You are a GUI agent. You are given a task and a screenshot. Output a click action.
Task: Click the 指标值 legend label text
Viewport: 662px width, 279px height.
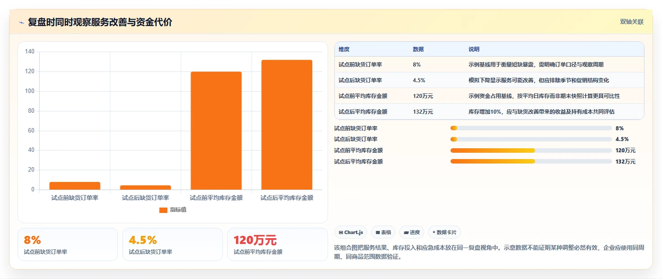pos(178,210)
